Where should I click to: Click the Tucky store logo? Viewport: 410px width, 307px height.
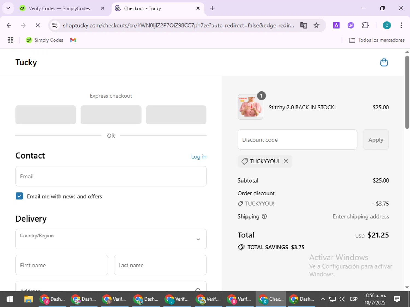(26, 62)
